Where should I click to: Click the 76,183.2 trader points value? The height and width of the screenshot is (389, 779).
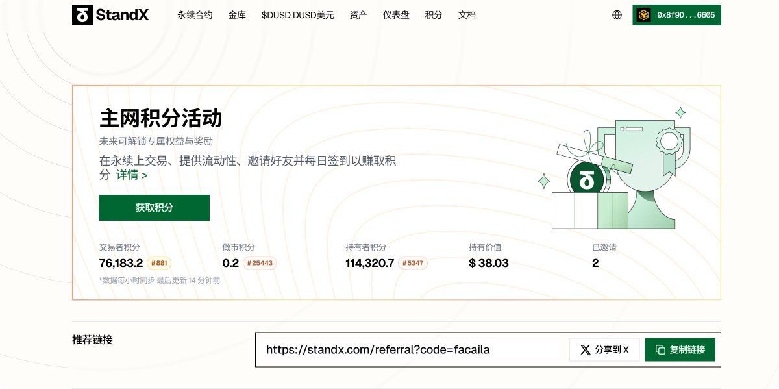tap(121, 264)
